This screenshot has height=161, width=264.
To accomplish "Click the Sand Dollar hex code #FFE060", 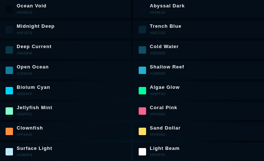I will coord(158,135).
